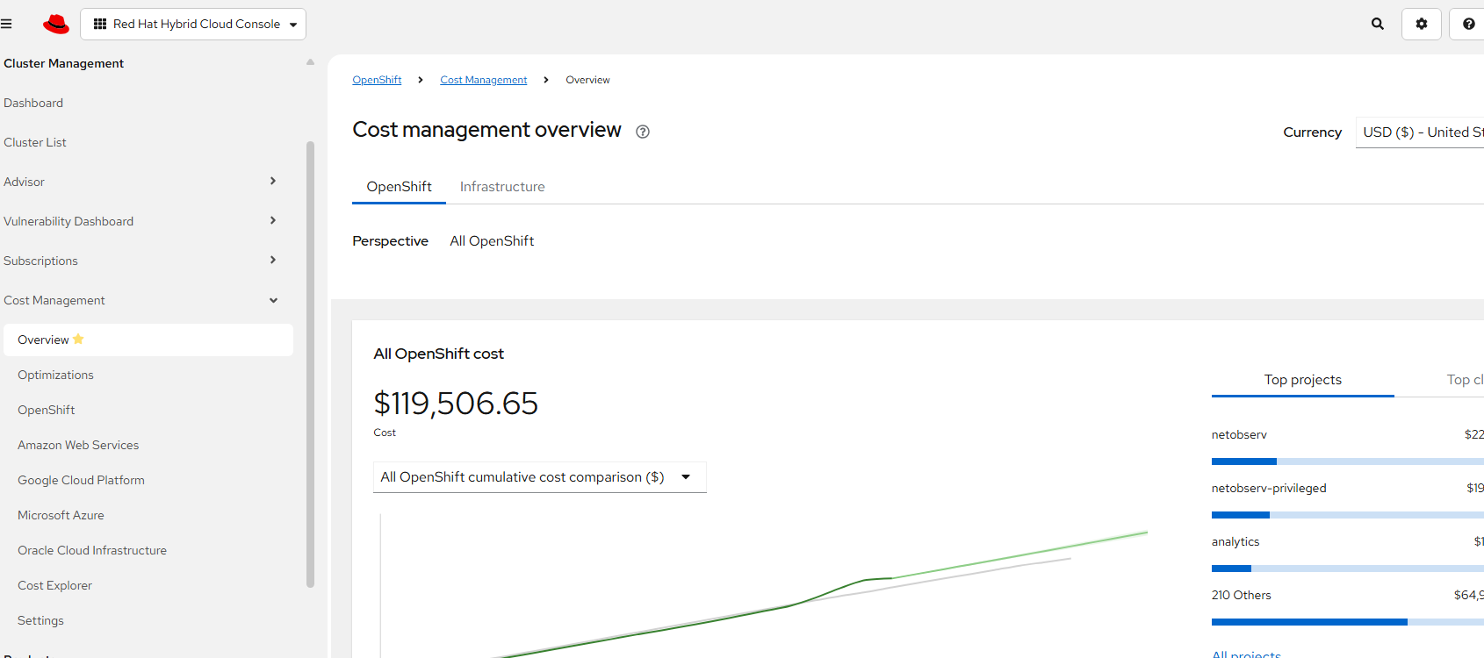This screenshot has height=658, width=1484.
Task: Click the 210 Others progress bar
Action: coord(1348,622)
